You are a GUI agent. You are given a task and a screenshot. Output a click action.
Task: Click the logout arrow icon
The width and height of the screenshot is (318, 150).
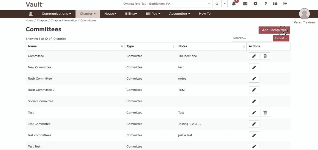tap(285, 4)
